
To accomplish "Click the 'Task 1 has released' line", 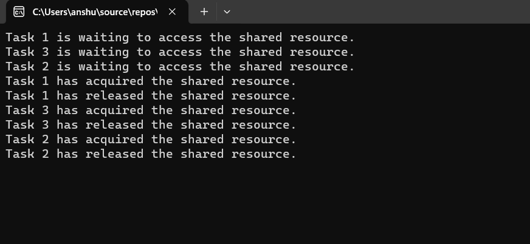I will 151,95.
